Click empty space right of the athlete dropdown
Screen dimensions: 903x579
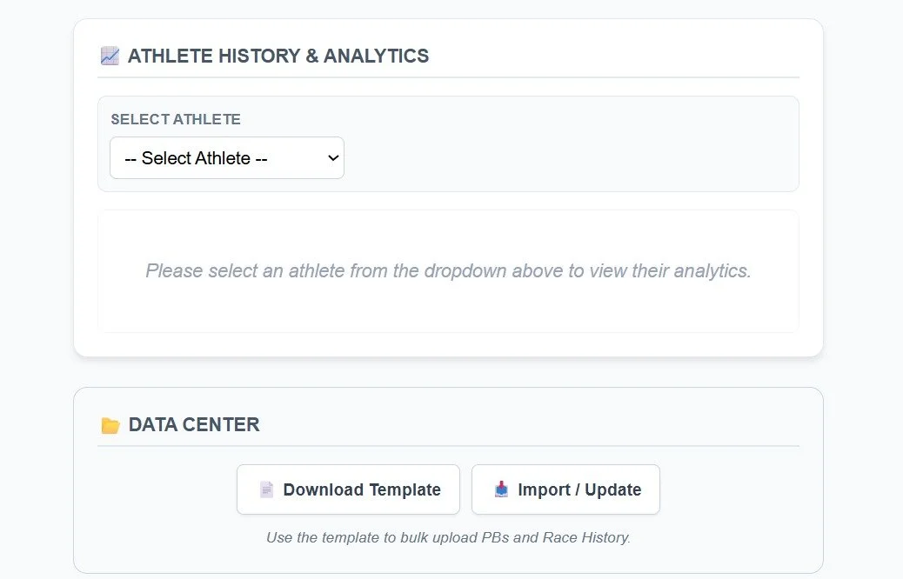pyautogui.click(x=565, y=158)
